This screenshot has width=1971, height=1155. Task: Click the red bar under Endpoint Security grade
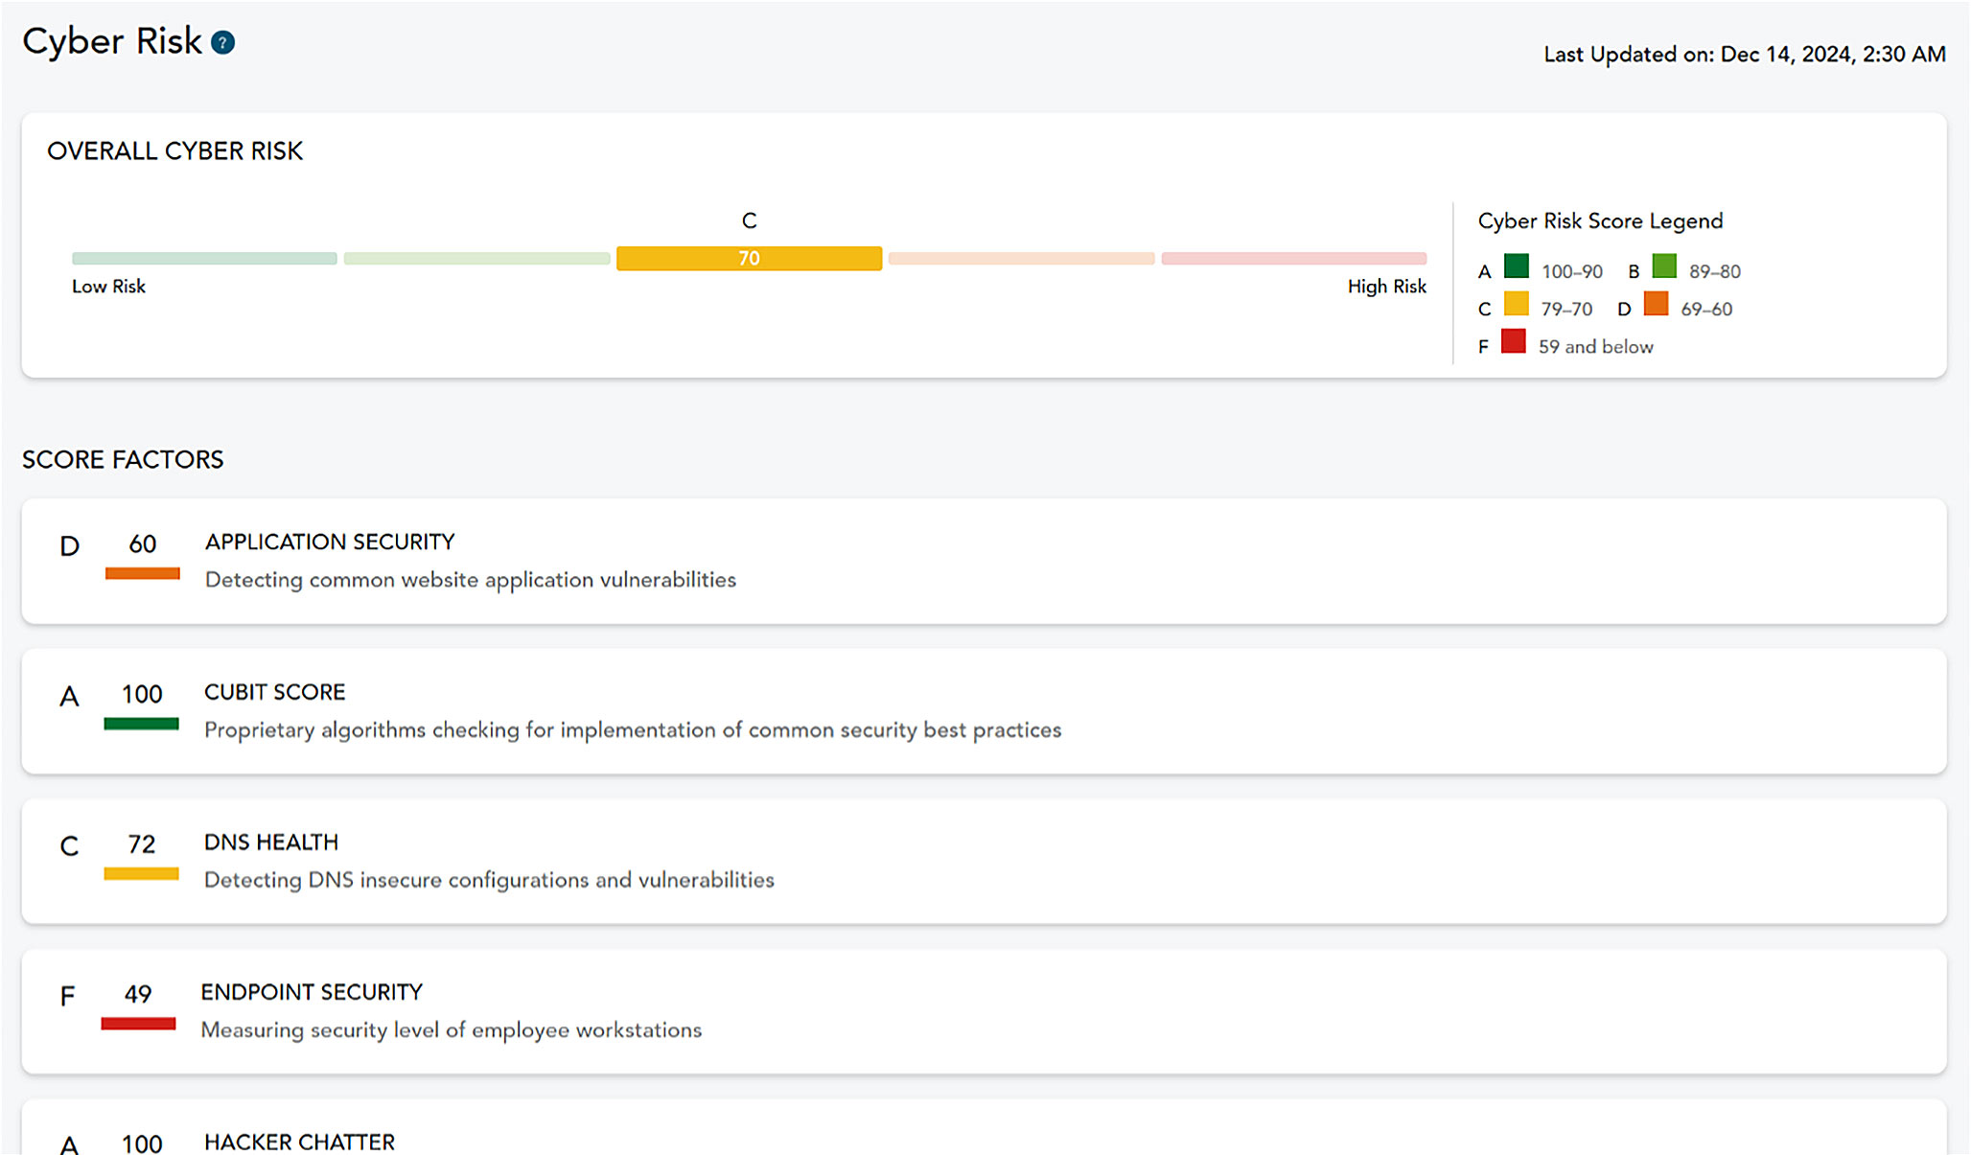click(x=140, y=1024)
